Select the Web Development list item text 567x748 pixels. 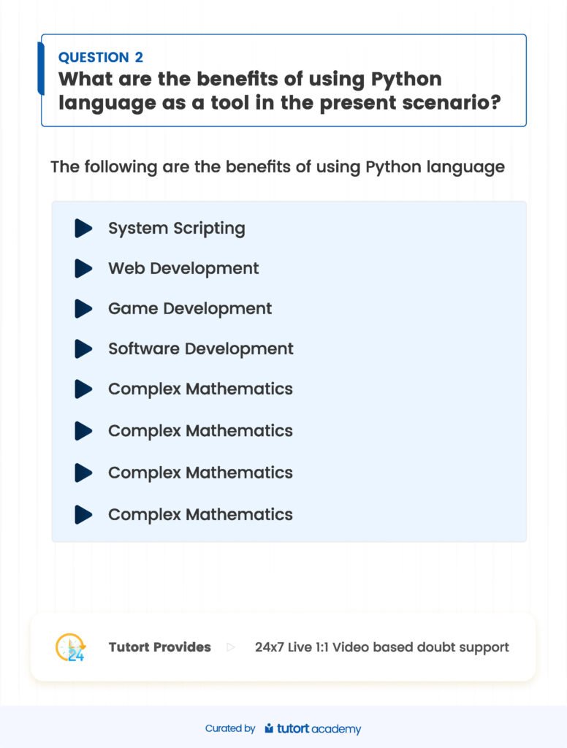click(183, 268)
